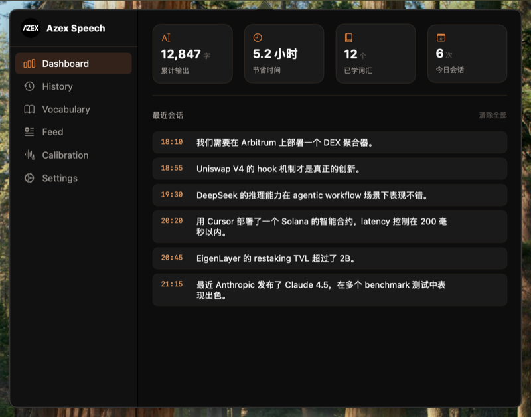The height and width of the screenshot is (417, 531).
Task: Click the 清除全部 clear all button
Action: (x=493, y=115)
